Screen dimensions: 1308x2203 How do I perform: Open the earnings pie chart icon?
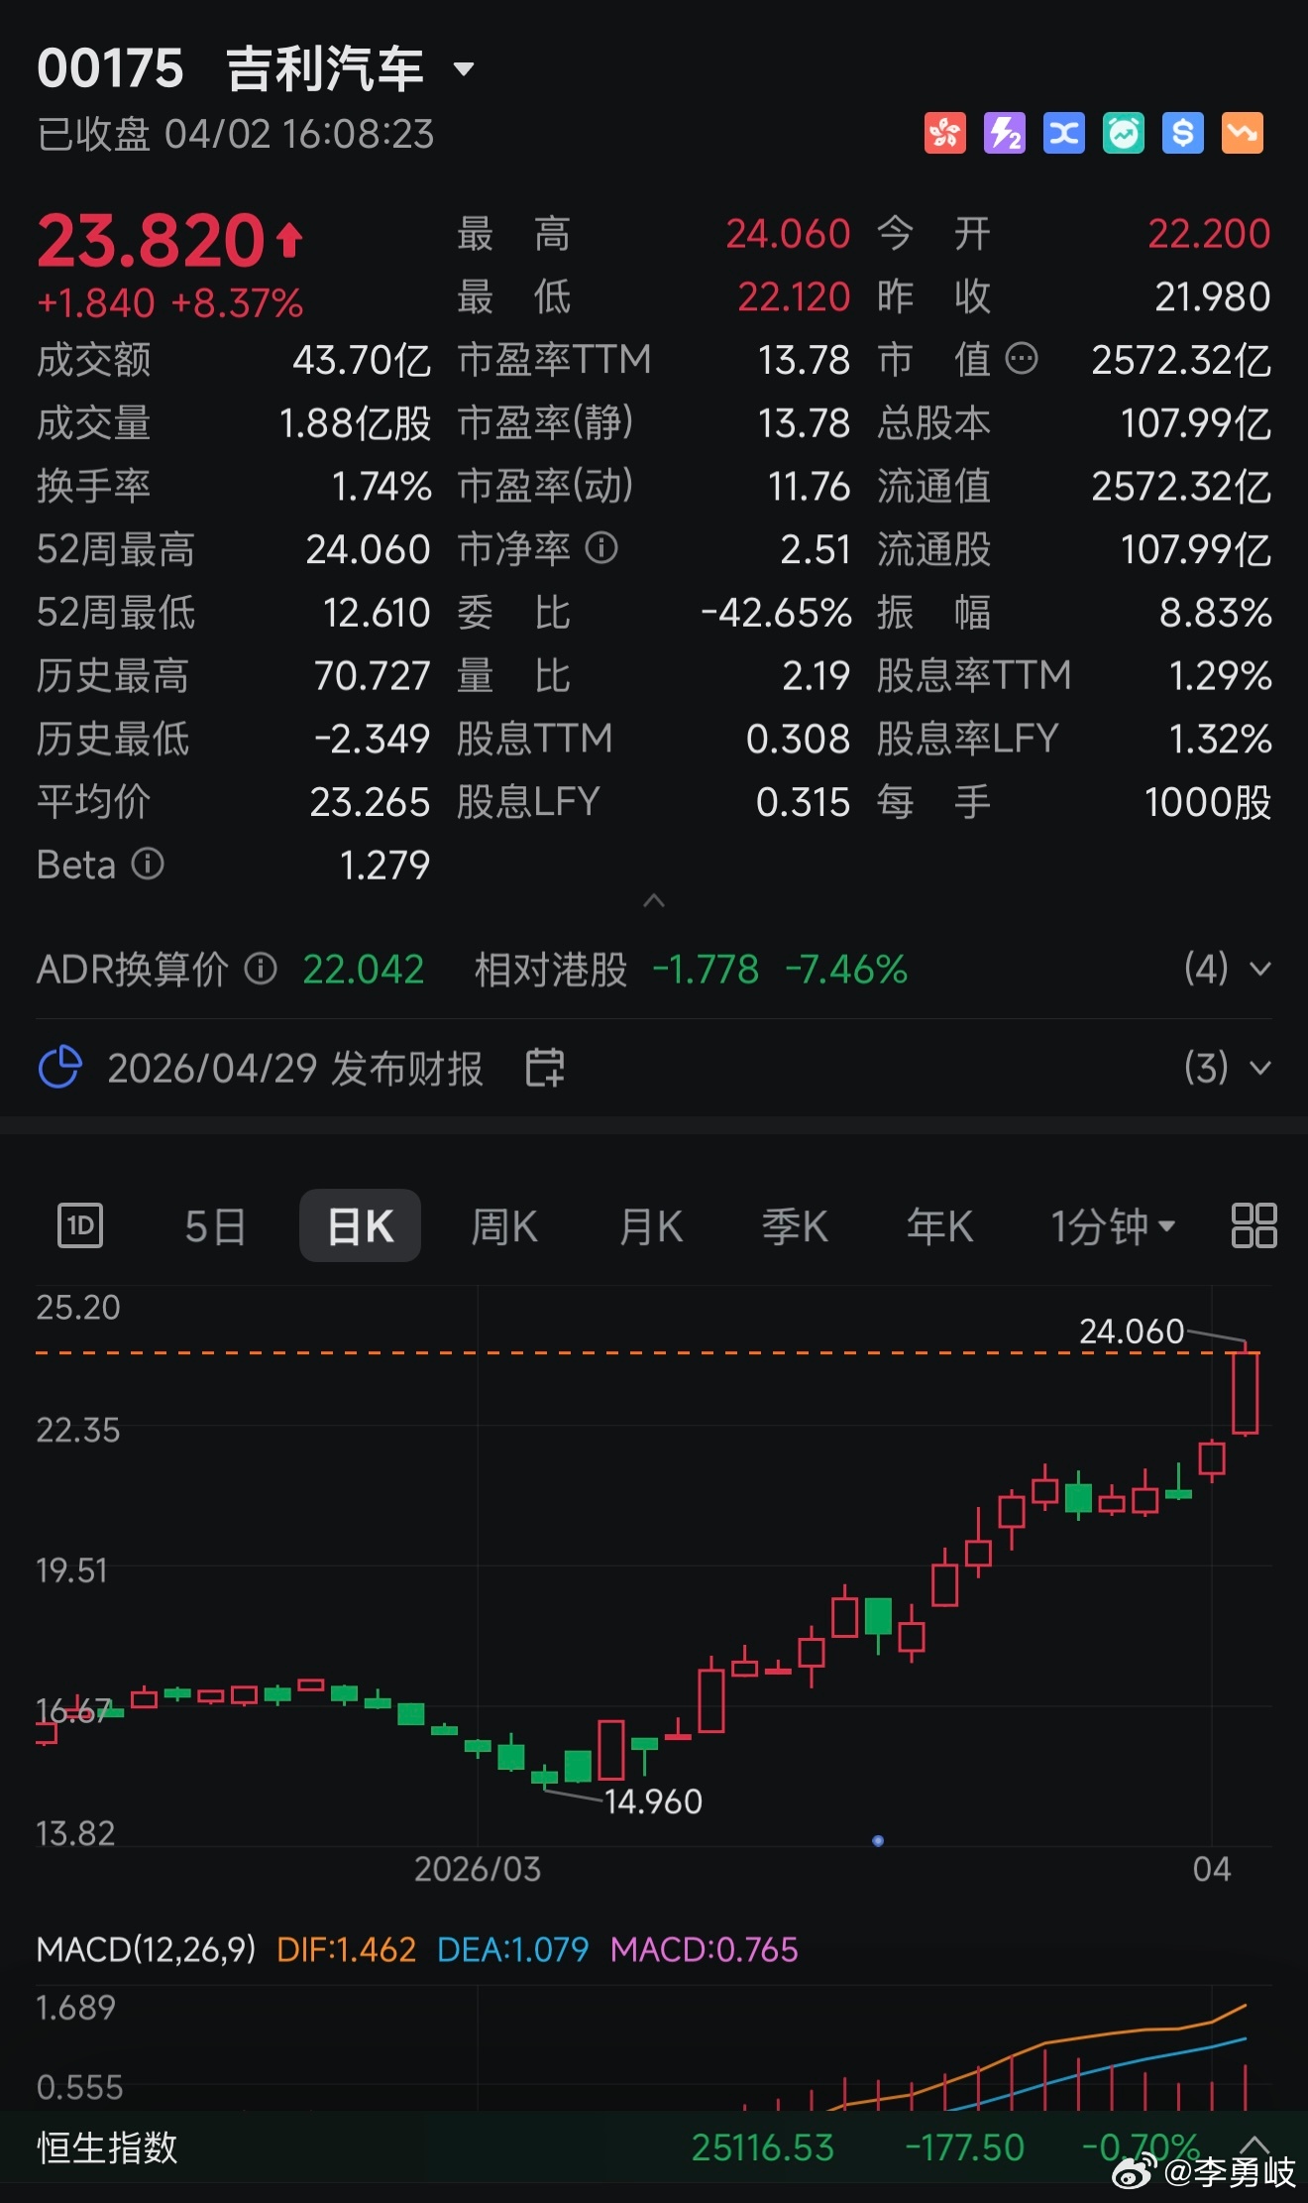(x=59, y=1068)
